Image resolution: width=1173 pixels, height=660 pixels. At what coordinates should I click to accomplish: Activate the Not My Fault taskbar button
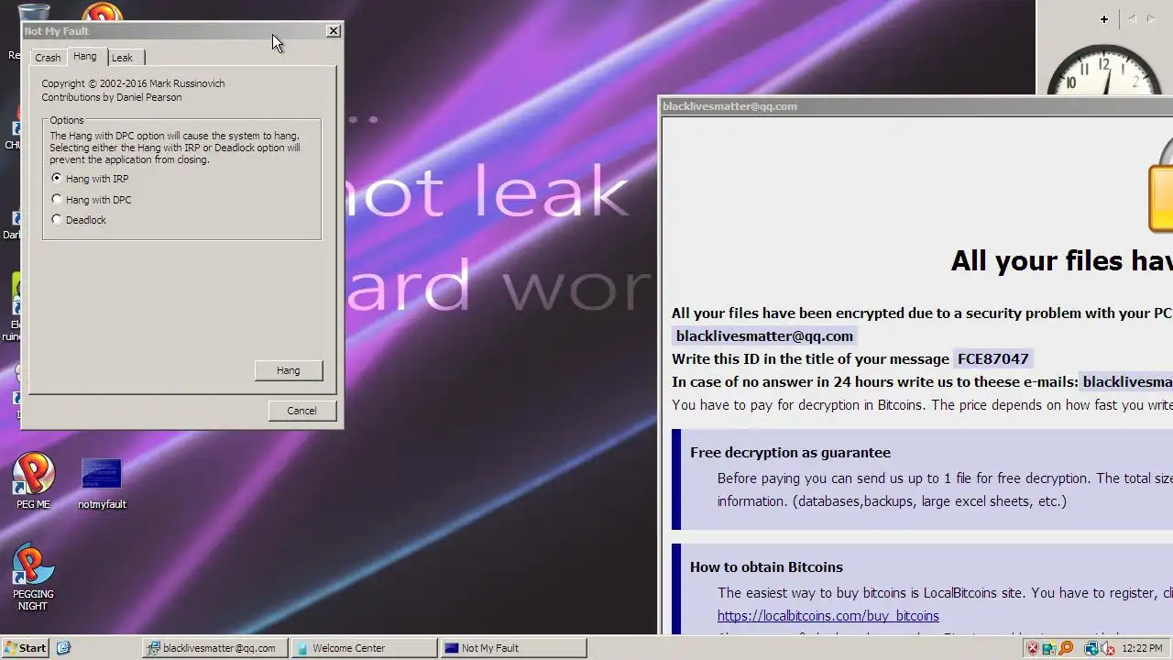point(513,648)
